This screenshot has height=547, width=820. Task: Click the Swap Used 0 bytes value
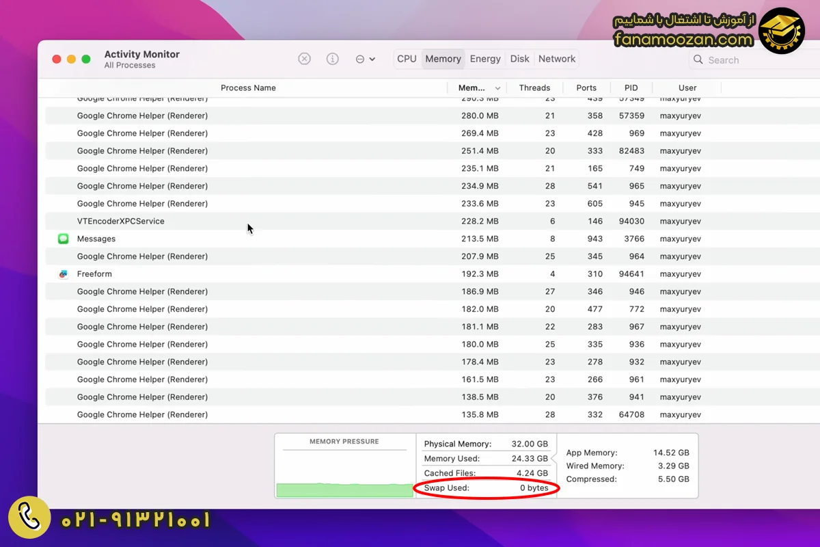(534, 488)
